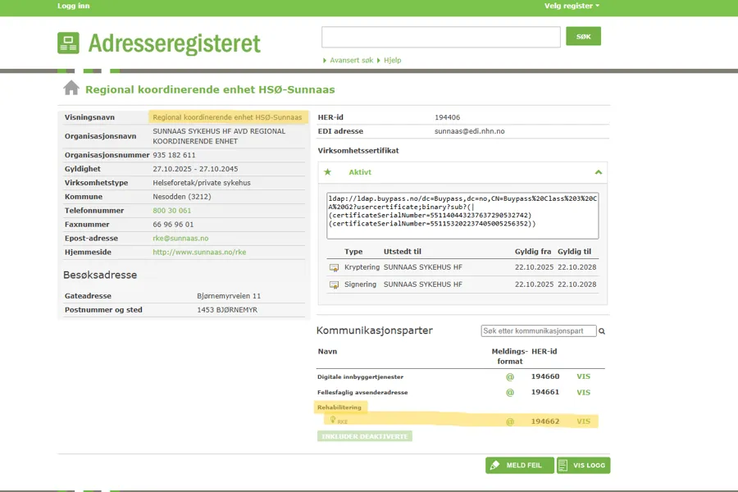The width and height of the screenshot is (738, 492).
Task: Click the magnifier icon for kommunikasjonspart search
Action: (602, 331)
